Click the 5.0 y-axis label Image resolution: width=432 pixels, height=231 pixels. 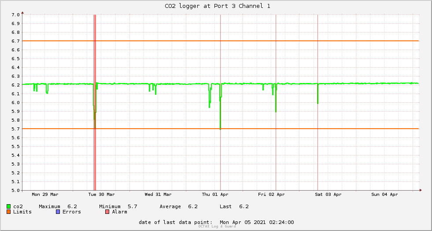(15, 190)
